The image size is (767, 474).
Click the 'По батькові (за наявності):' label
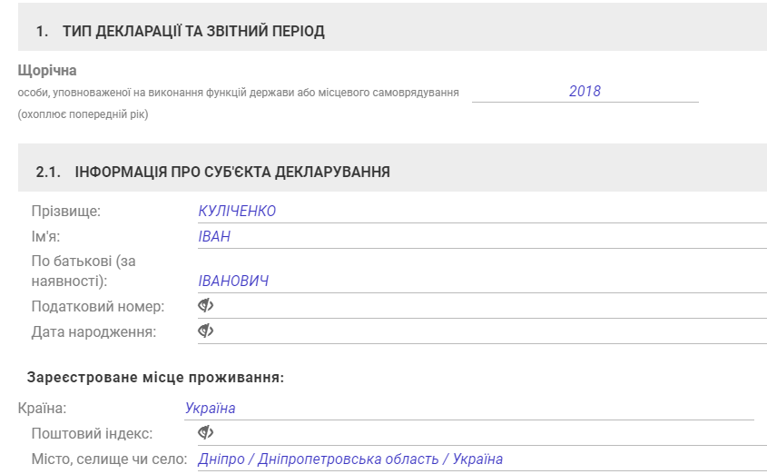tap(84, 271)
